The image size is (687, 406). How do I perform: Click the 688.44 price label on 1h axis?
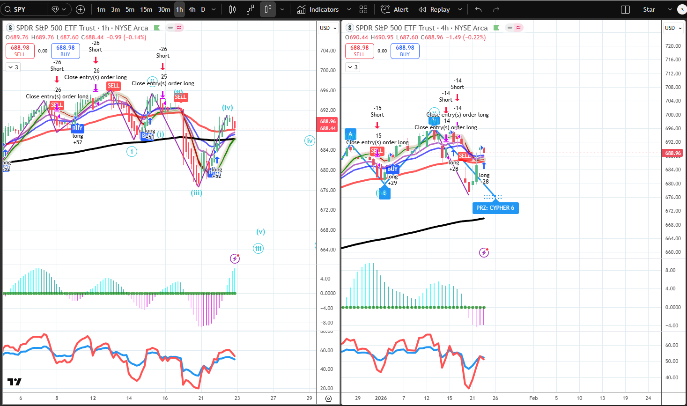328,128
